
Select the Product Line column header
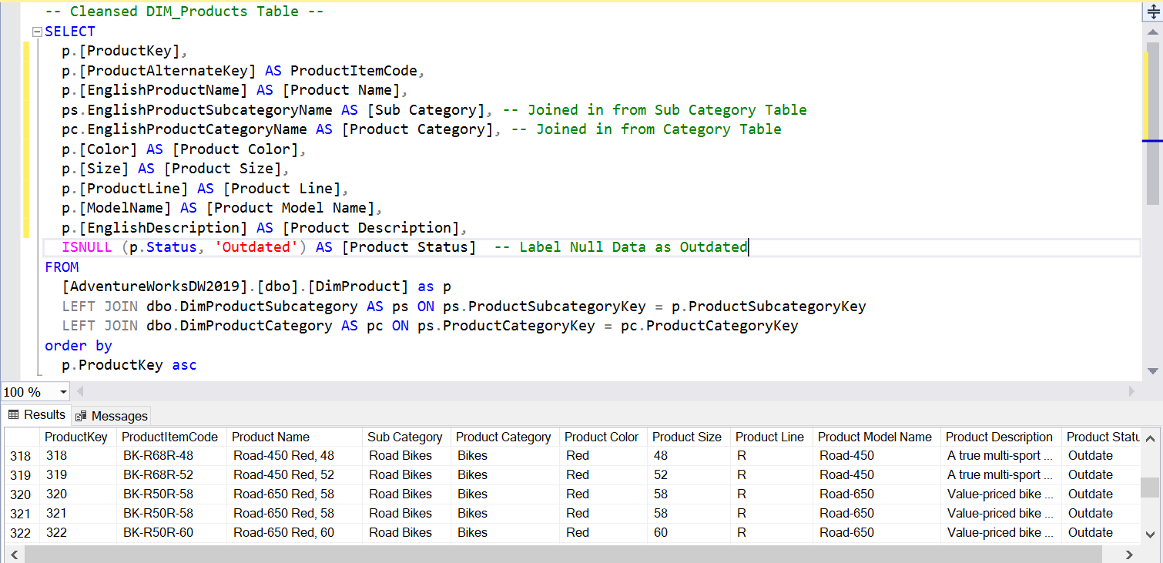point(771,437)
